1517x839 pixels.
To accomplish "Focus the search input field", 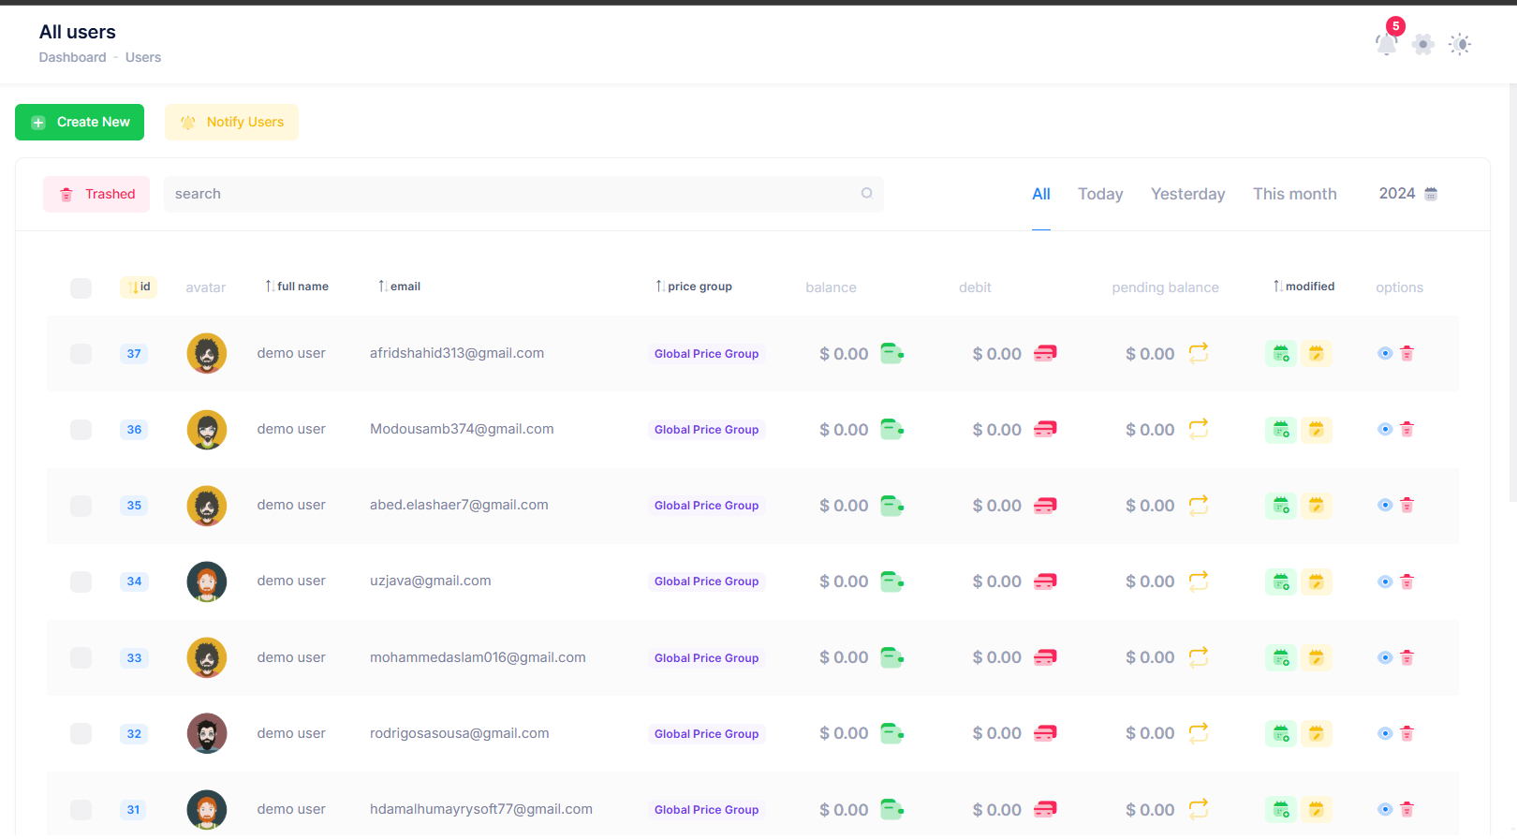I will (523, 194).
